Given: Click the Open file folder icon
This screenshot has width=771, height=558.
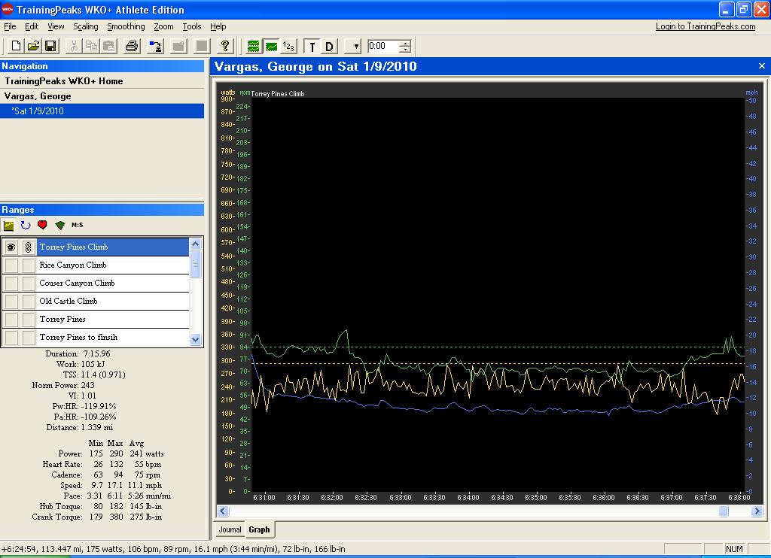Looking at the screenshot, I should 33,47.
